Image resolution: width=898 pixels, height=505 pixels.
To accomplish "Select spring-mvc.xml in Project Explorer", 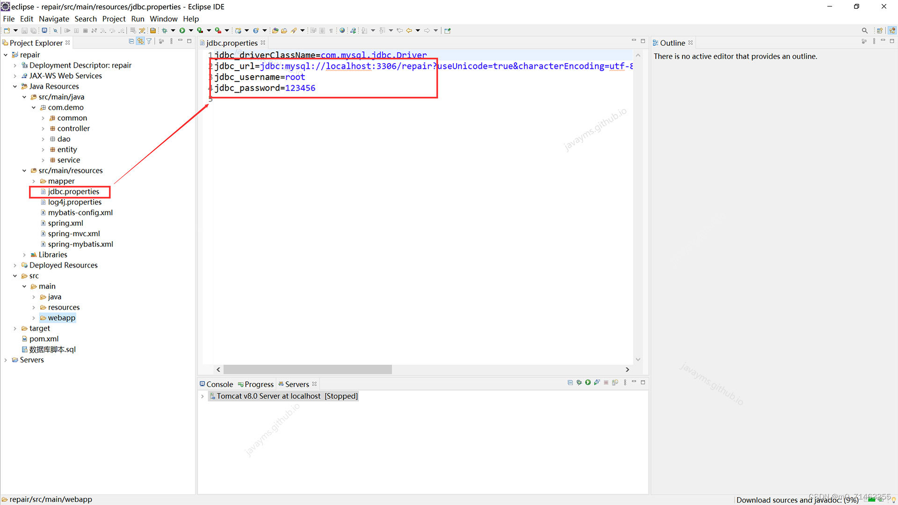I will pos(74,233).
